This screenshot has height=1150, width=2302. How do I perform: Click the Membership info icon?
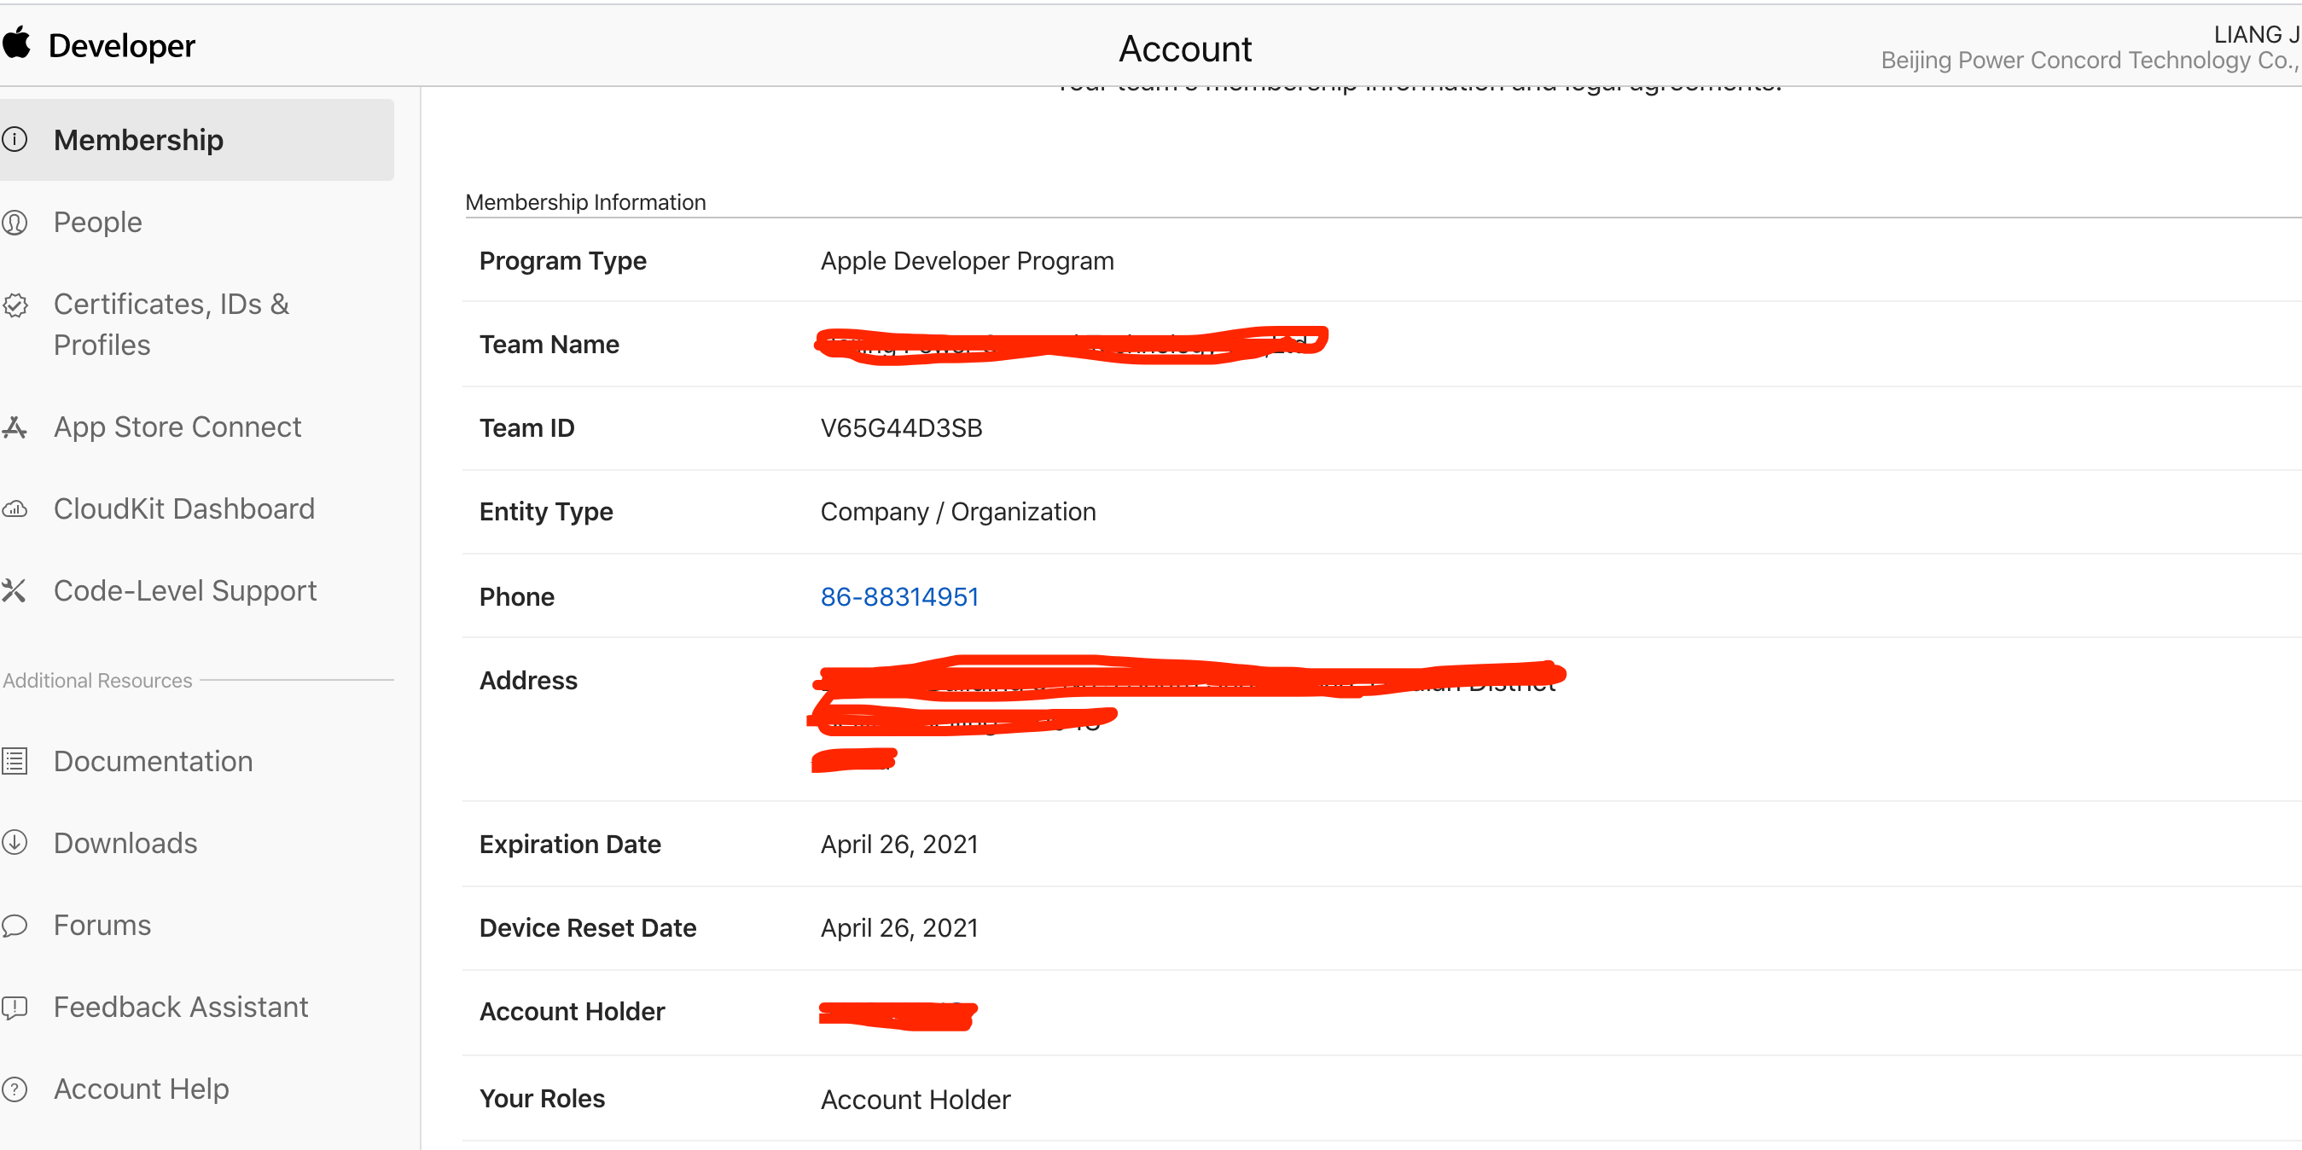tap(15, 139)
